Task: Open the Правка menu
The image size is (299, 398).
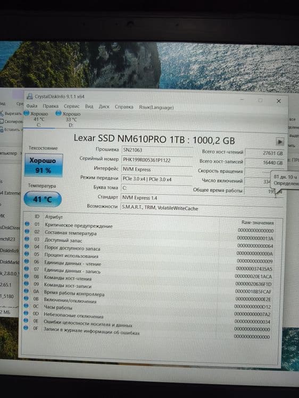Action: 51,106
